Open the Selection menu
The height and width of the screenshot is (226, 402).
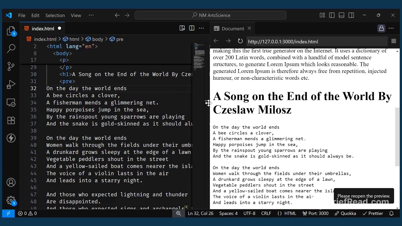point(55,15)
